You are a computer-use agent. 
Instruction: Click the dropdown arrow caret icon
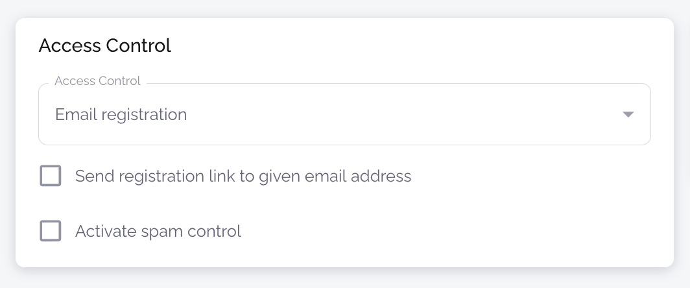627,115
